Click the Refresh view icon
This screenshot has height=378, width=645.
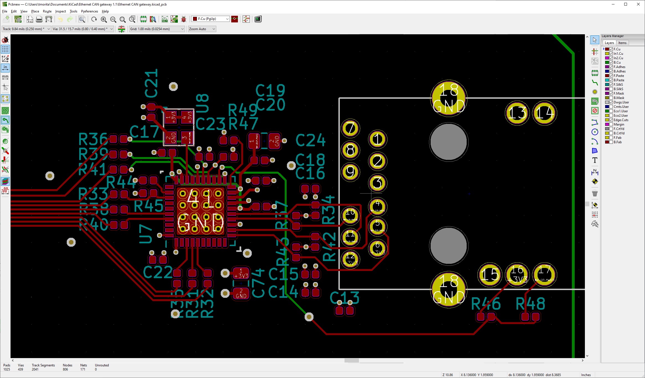coord(94,19)
